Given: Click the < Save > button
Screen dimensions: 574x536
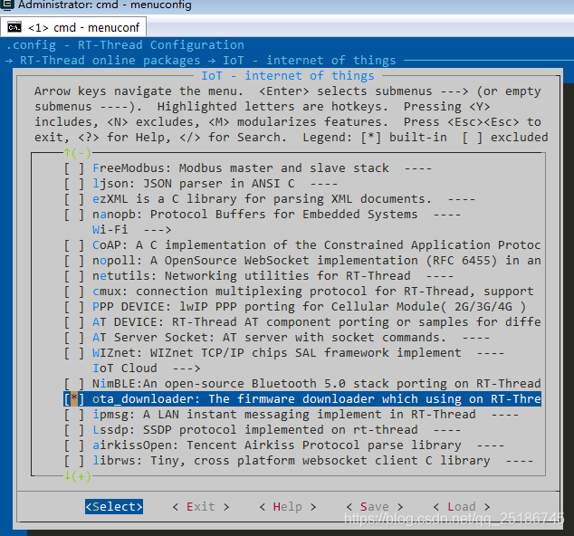Looking at the screenshot, I should pyautogui.click(x=375, y=507).
